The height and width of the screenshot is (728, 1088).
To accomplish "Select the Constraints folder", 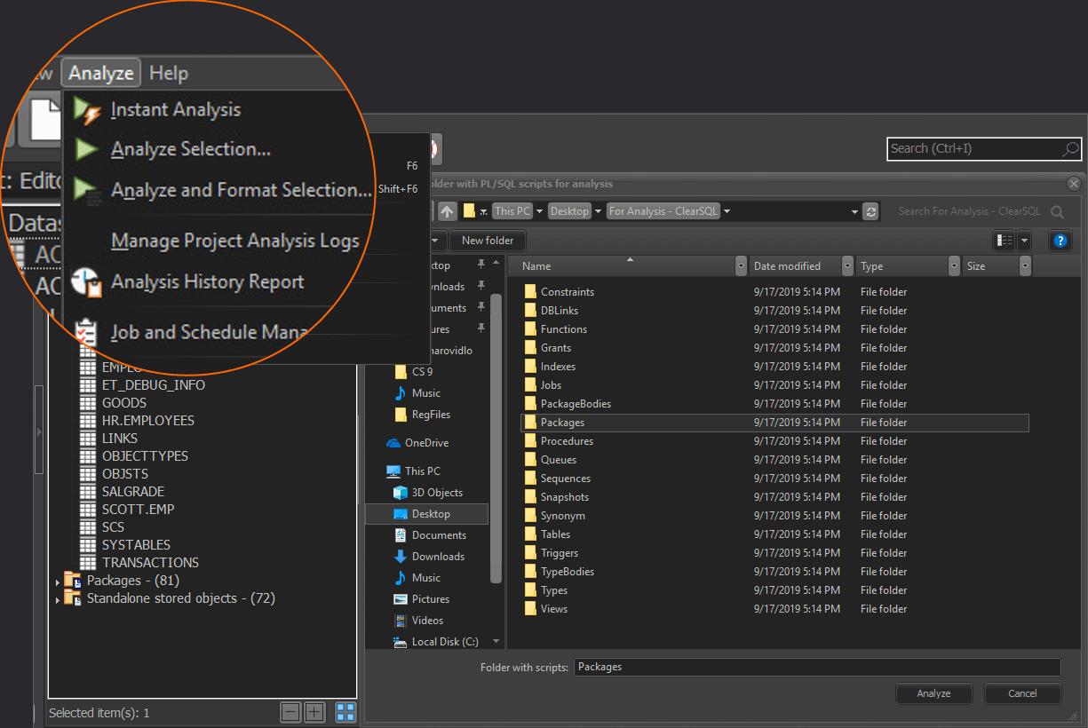I will click(x=568, y=292).
